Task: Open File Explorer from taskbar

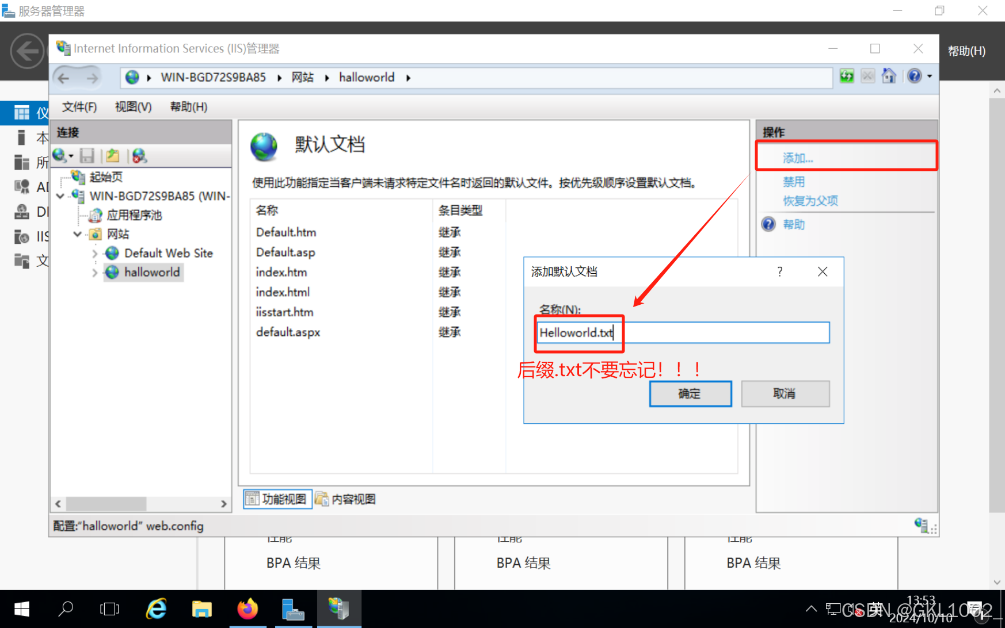Action: coord(201,609)
